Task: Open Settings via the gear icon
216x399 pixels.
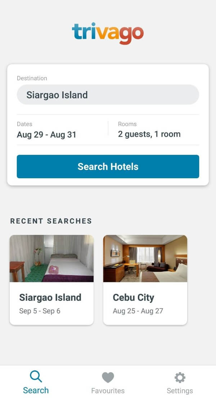Action: coord(180,377)
